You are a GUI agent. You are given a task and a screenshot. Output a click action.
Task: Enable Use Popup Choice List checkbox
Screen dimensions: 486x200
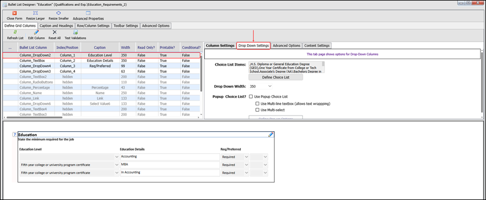point(251,97)
